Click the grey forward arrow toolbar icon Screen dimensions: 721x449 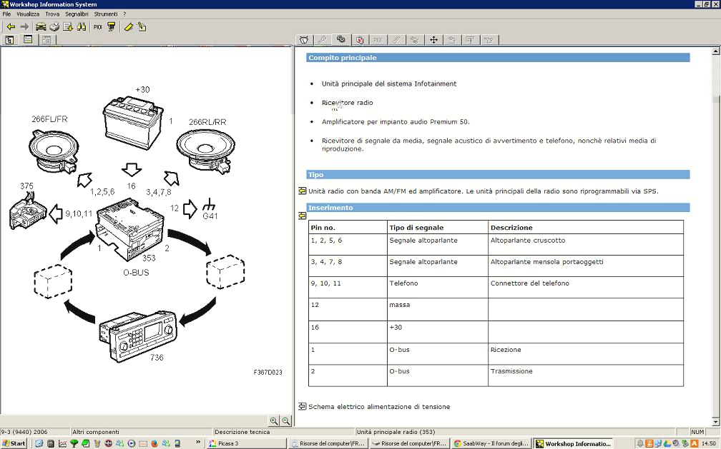25,27
